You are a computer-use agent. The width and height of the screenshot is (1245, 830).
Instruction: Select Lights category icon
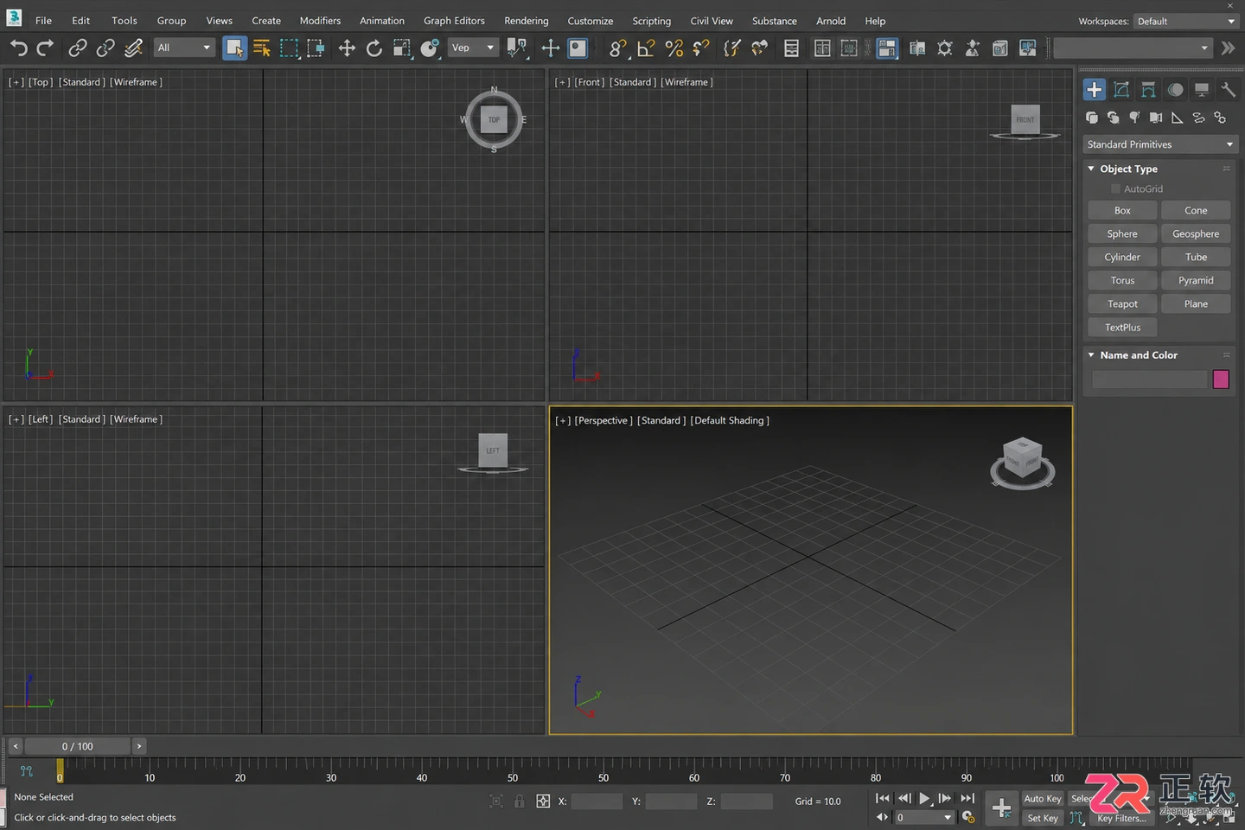coord(1134,118)
